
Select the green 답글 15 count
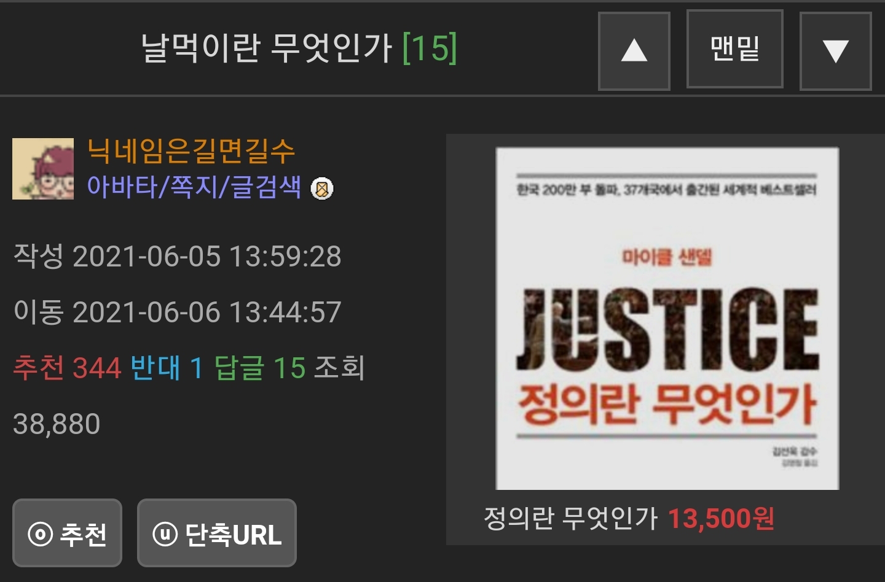coord(259,368)
